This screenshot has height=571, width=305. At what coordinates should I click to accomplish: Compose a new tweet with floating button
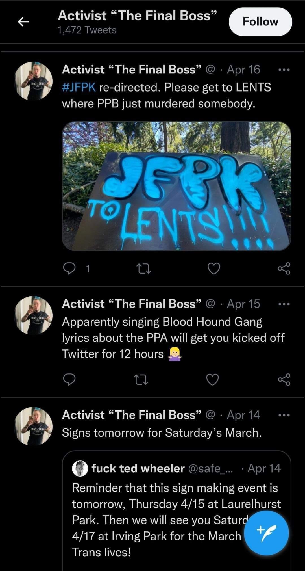point(266,533)
